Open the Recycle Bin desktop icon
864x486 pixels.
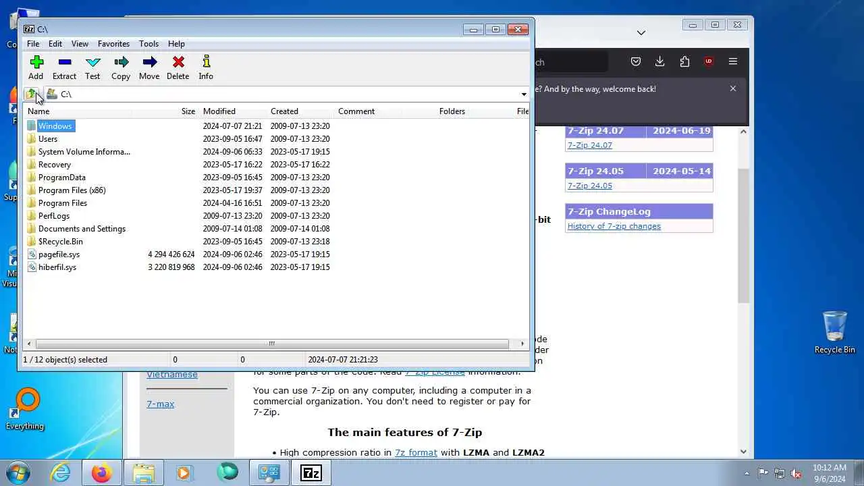835,332
